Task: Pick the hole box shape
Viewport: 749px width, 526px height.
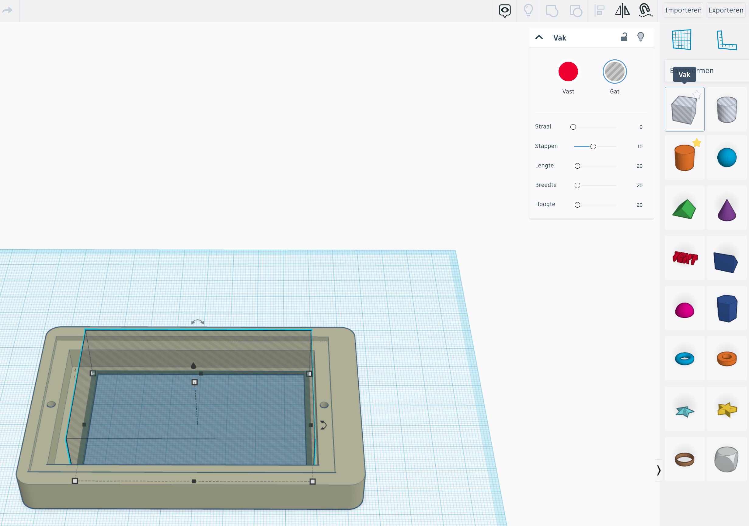Action: pyautogui.click(x=684, y=109)
